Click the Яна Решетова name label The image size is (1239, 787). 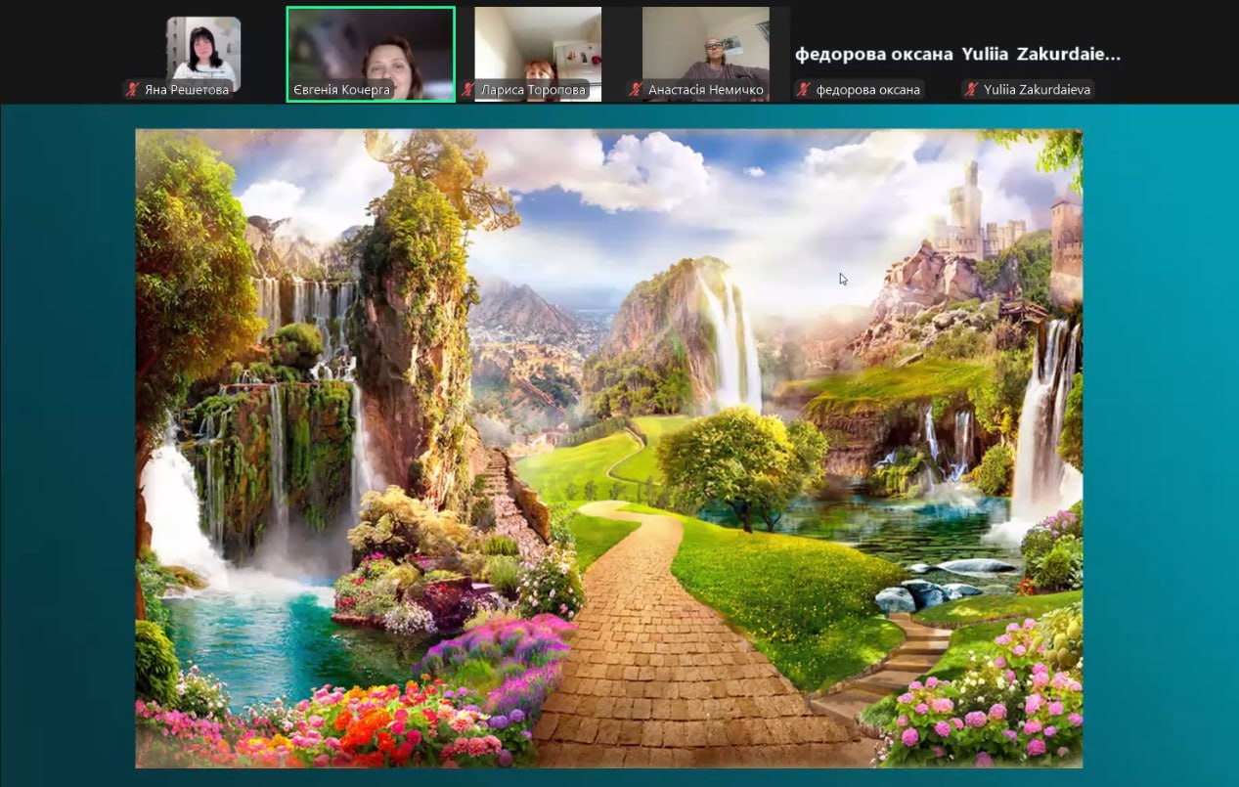[187, 90]
